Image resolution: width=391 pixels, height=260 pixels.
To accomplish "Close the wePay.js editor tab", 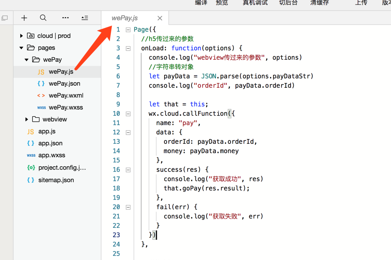I will [160, 18].
